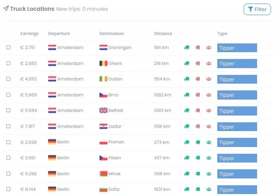The image size is (277, 196).
Task: Tick the checkbox for the Amsterdam–Groningen trip
Action: [x=8, y=48]
